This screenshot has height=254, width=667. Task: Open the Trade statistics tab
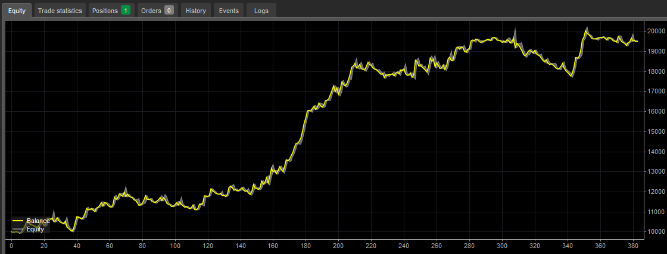pos(60,11)
